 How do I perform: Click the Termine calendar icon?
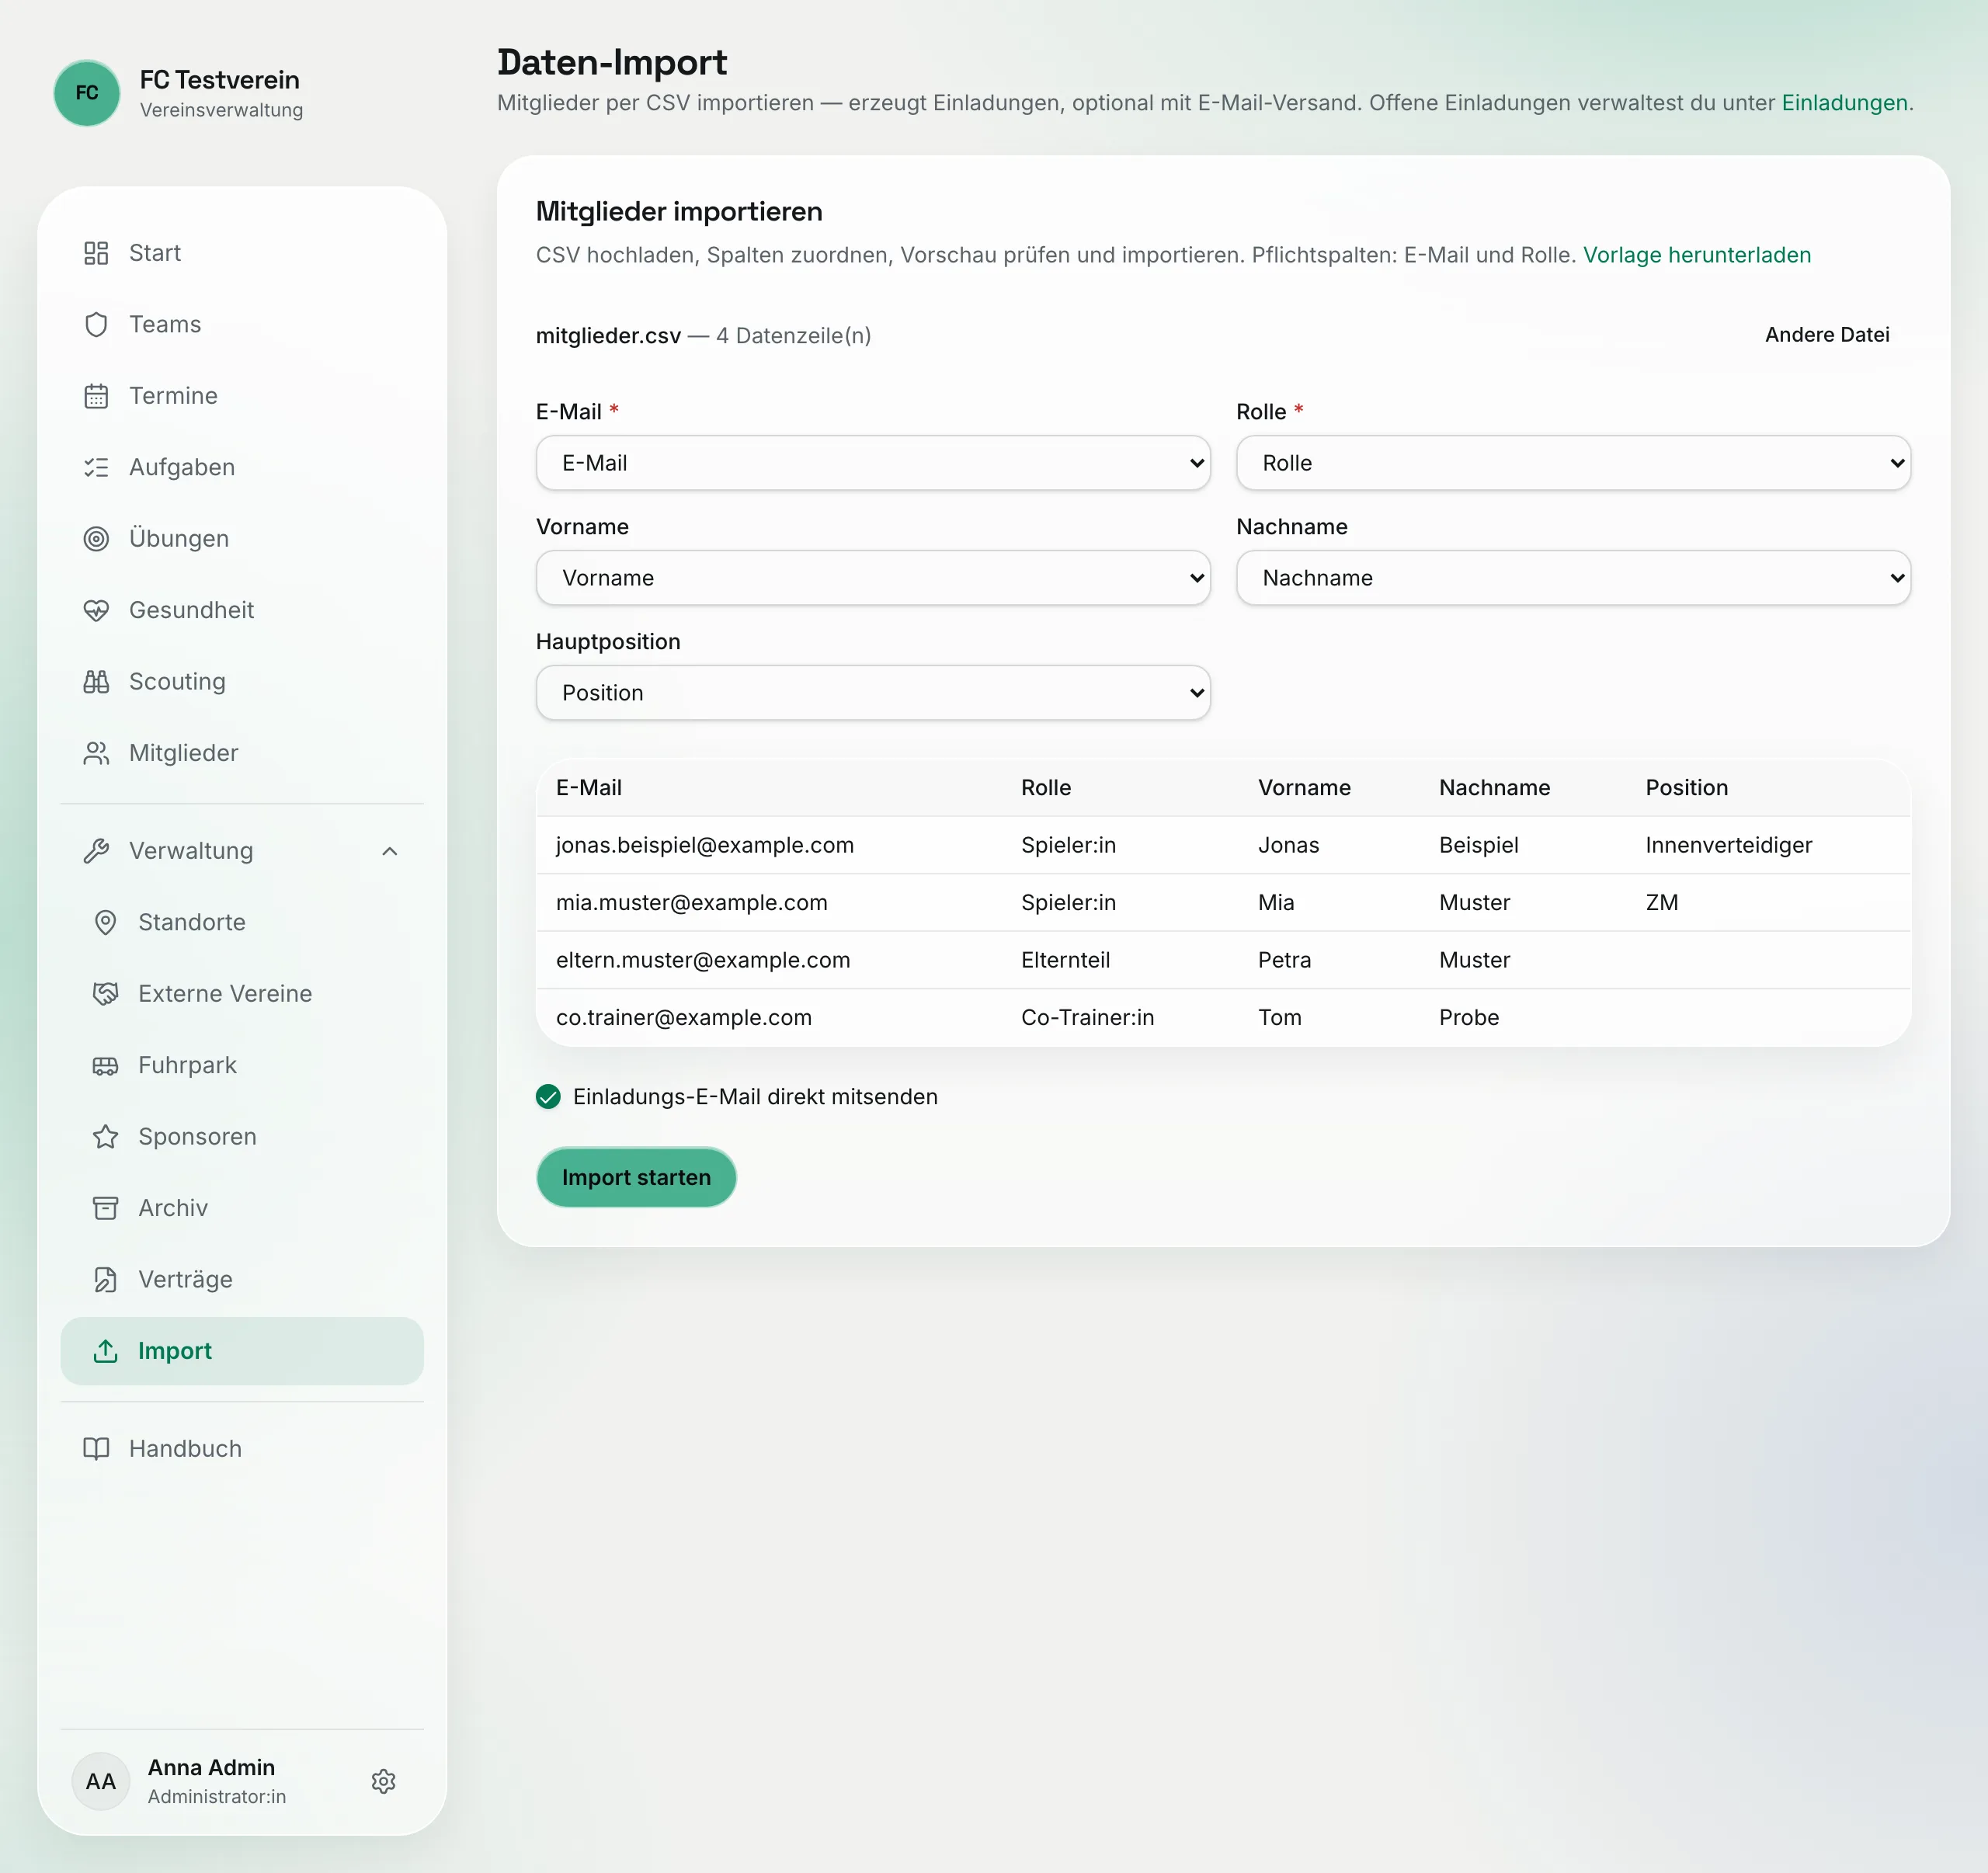tap(96, 396)
